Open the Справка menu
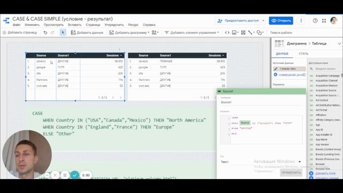This screenshot has height=193, width=343. (149, 25)
